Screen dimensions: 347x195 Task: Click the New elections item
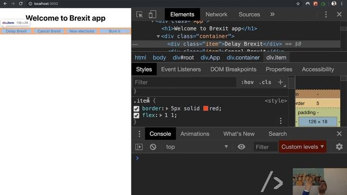[x=82, y=31]
